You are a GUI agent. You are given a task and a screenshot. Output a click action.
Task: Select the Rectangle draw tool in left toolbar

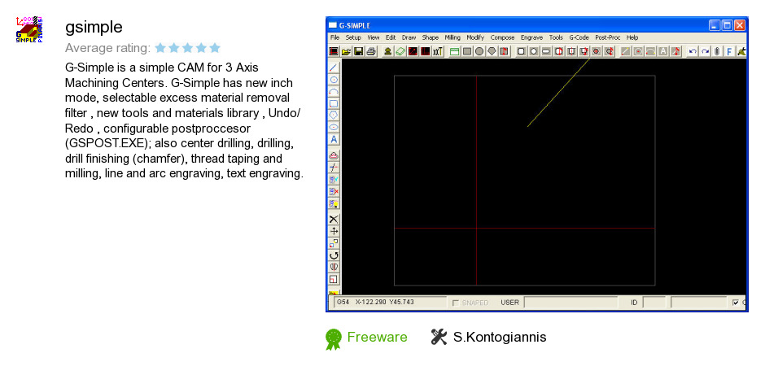point(334,103)
